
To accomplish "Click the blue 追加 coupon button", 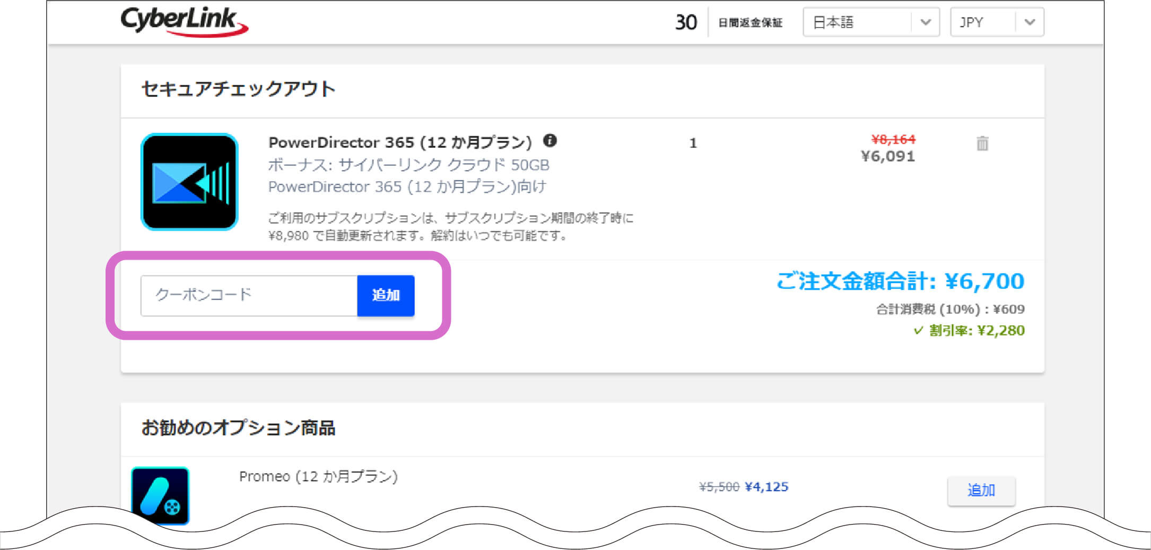I will 386,296.
